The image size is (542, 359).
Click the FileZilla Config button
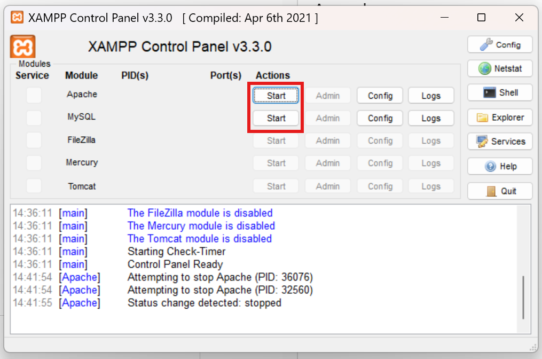[380, 141]
